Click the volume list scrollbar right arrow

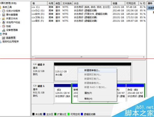click(x=144, y=57)
